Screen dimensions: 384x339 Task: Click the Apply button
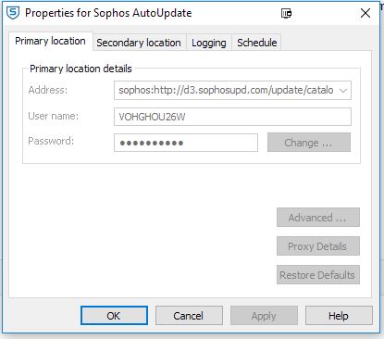tap(264, 316)
